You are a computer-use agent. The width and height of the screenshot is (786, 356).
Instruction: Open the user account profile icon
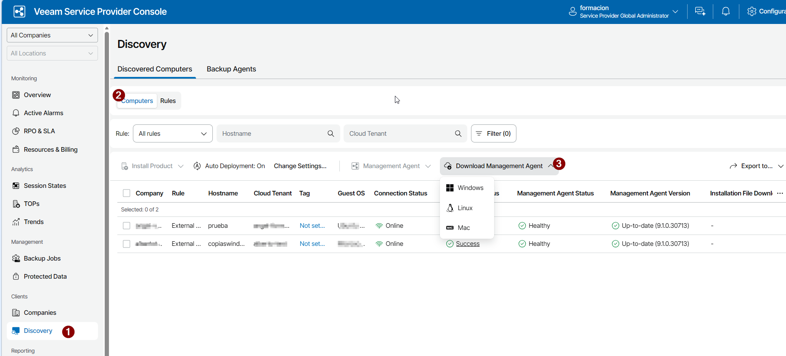(572, 12)
